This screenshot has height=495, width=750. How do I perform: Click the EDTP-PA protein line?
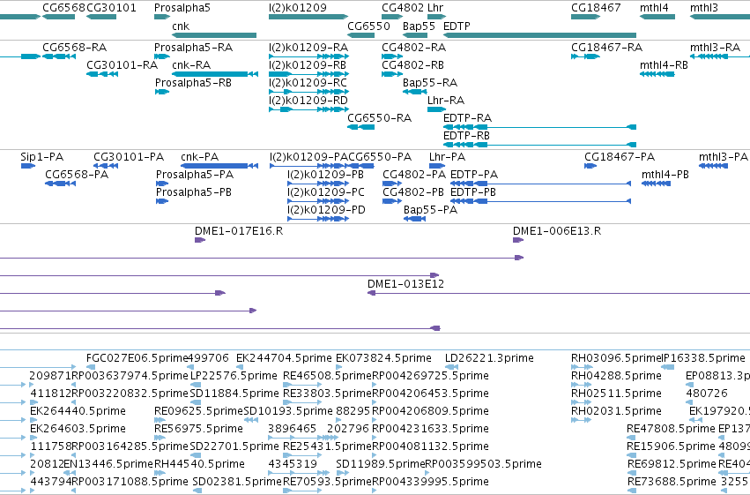(541, 184)
